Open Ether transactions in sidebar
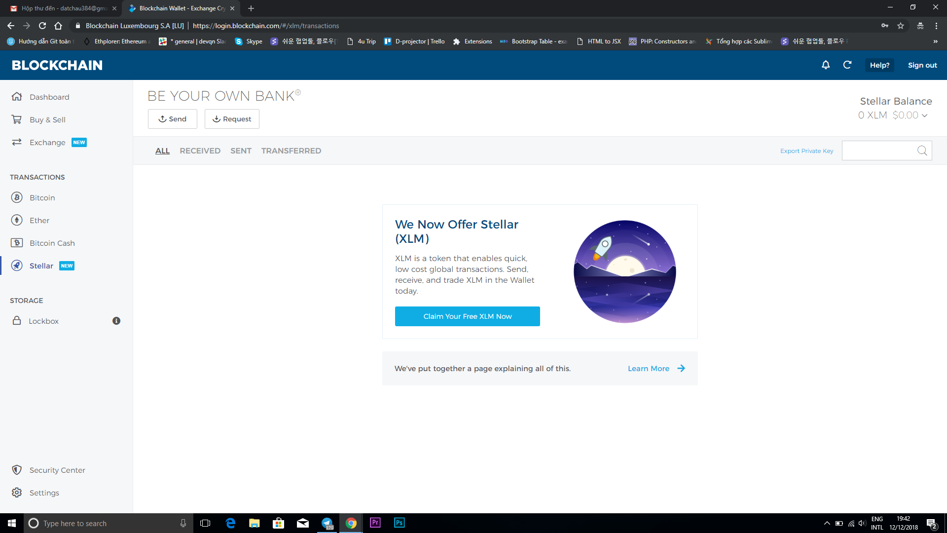The height and width of the screenshot is (533, 947). click(39, 220)
